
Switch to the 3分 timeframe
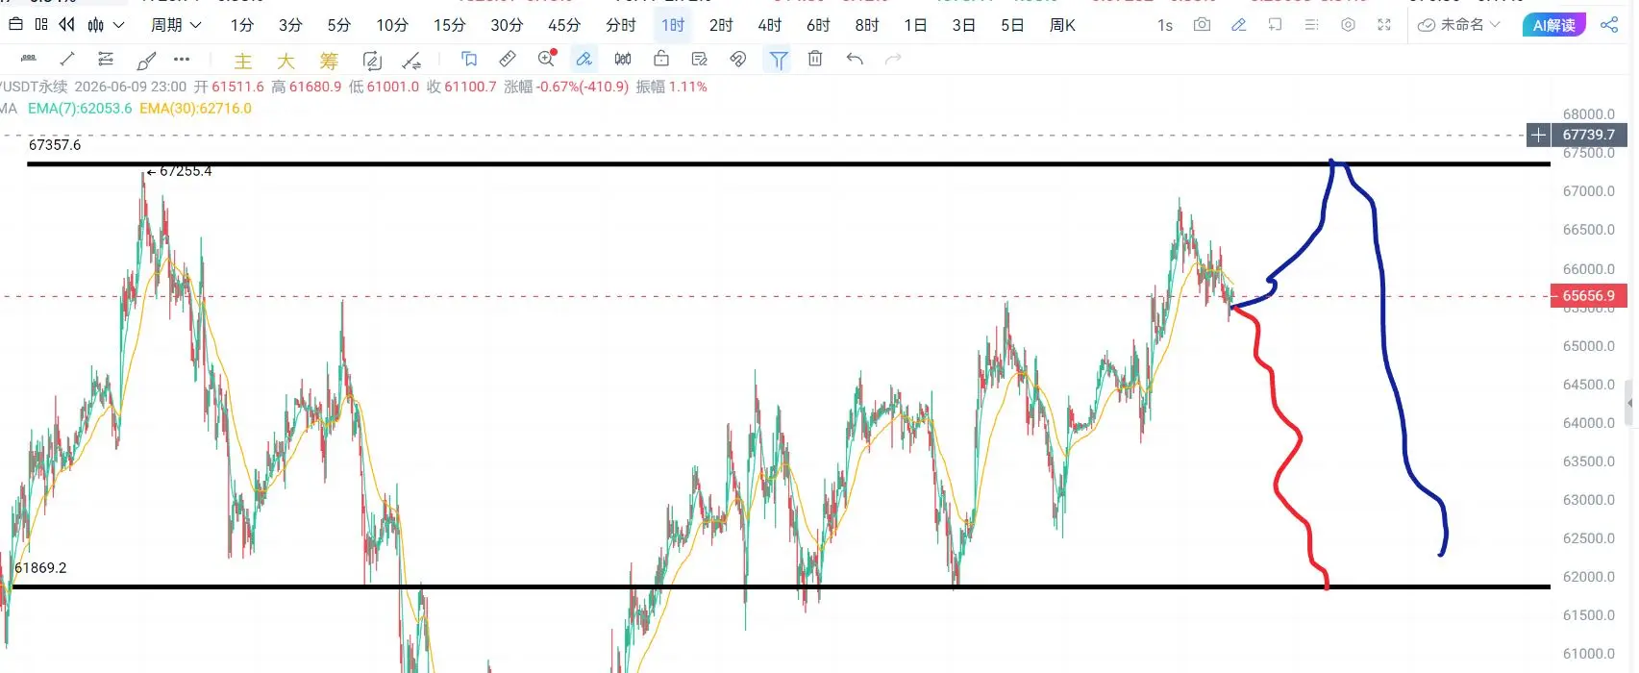[x=290, y=25]
